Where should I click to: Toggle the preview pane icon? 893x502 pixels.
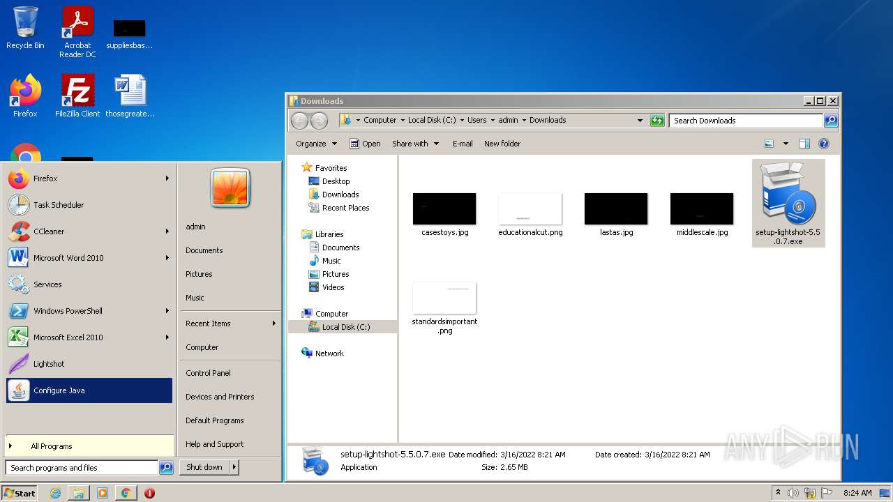tap(804, 144)
